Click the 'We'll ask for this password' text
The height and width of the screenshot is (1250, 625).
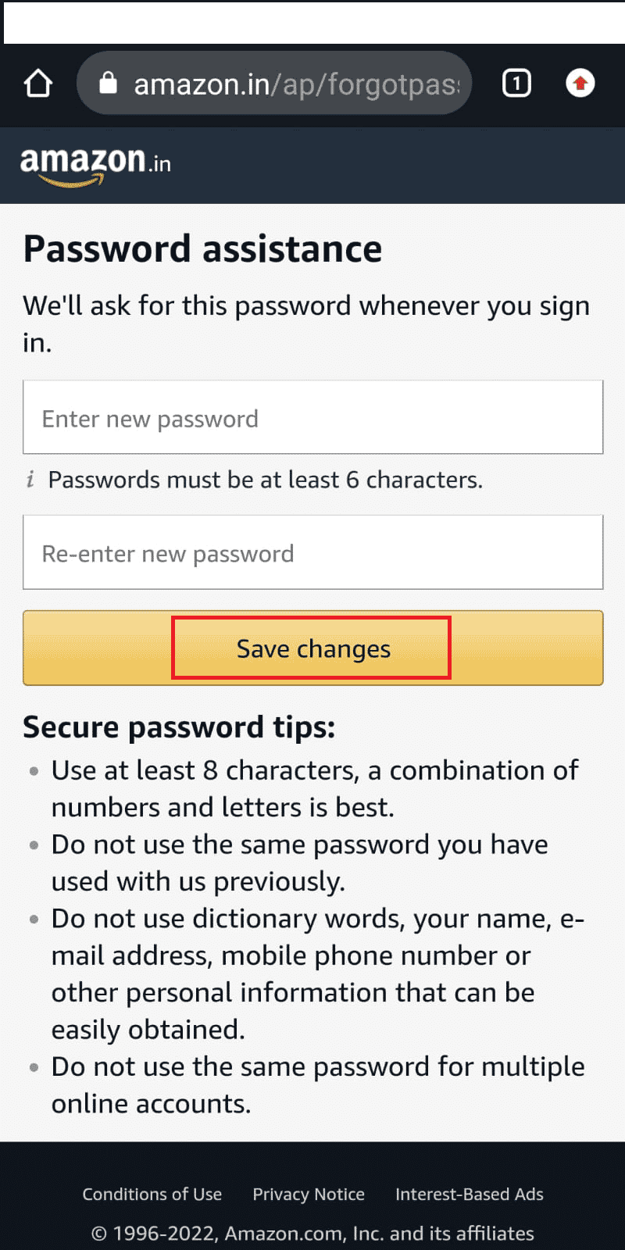click(x=306, y=323)
